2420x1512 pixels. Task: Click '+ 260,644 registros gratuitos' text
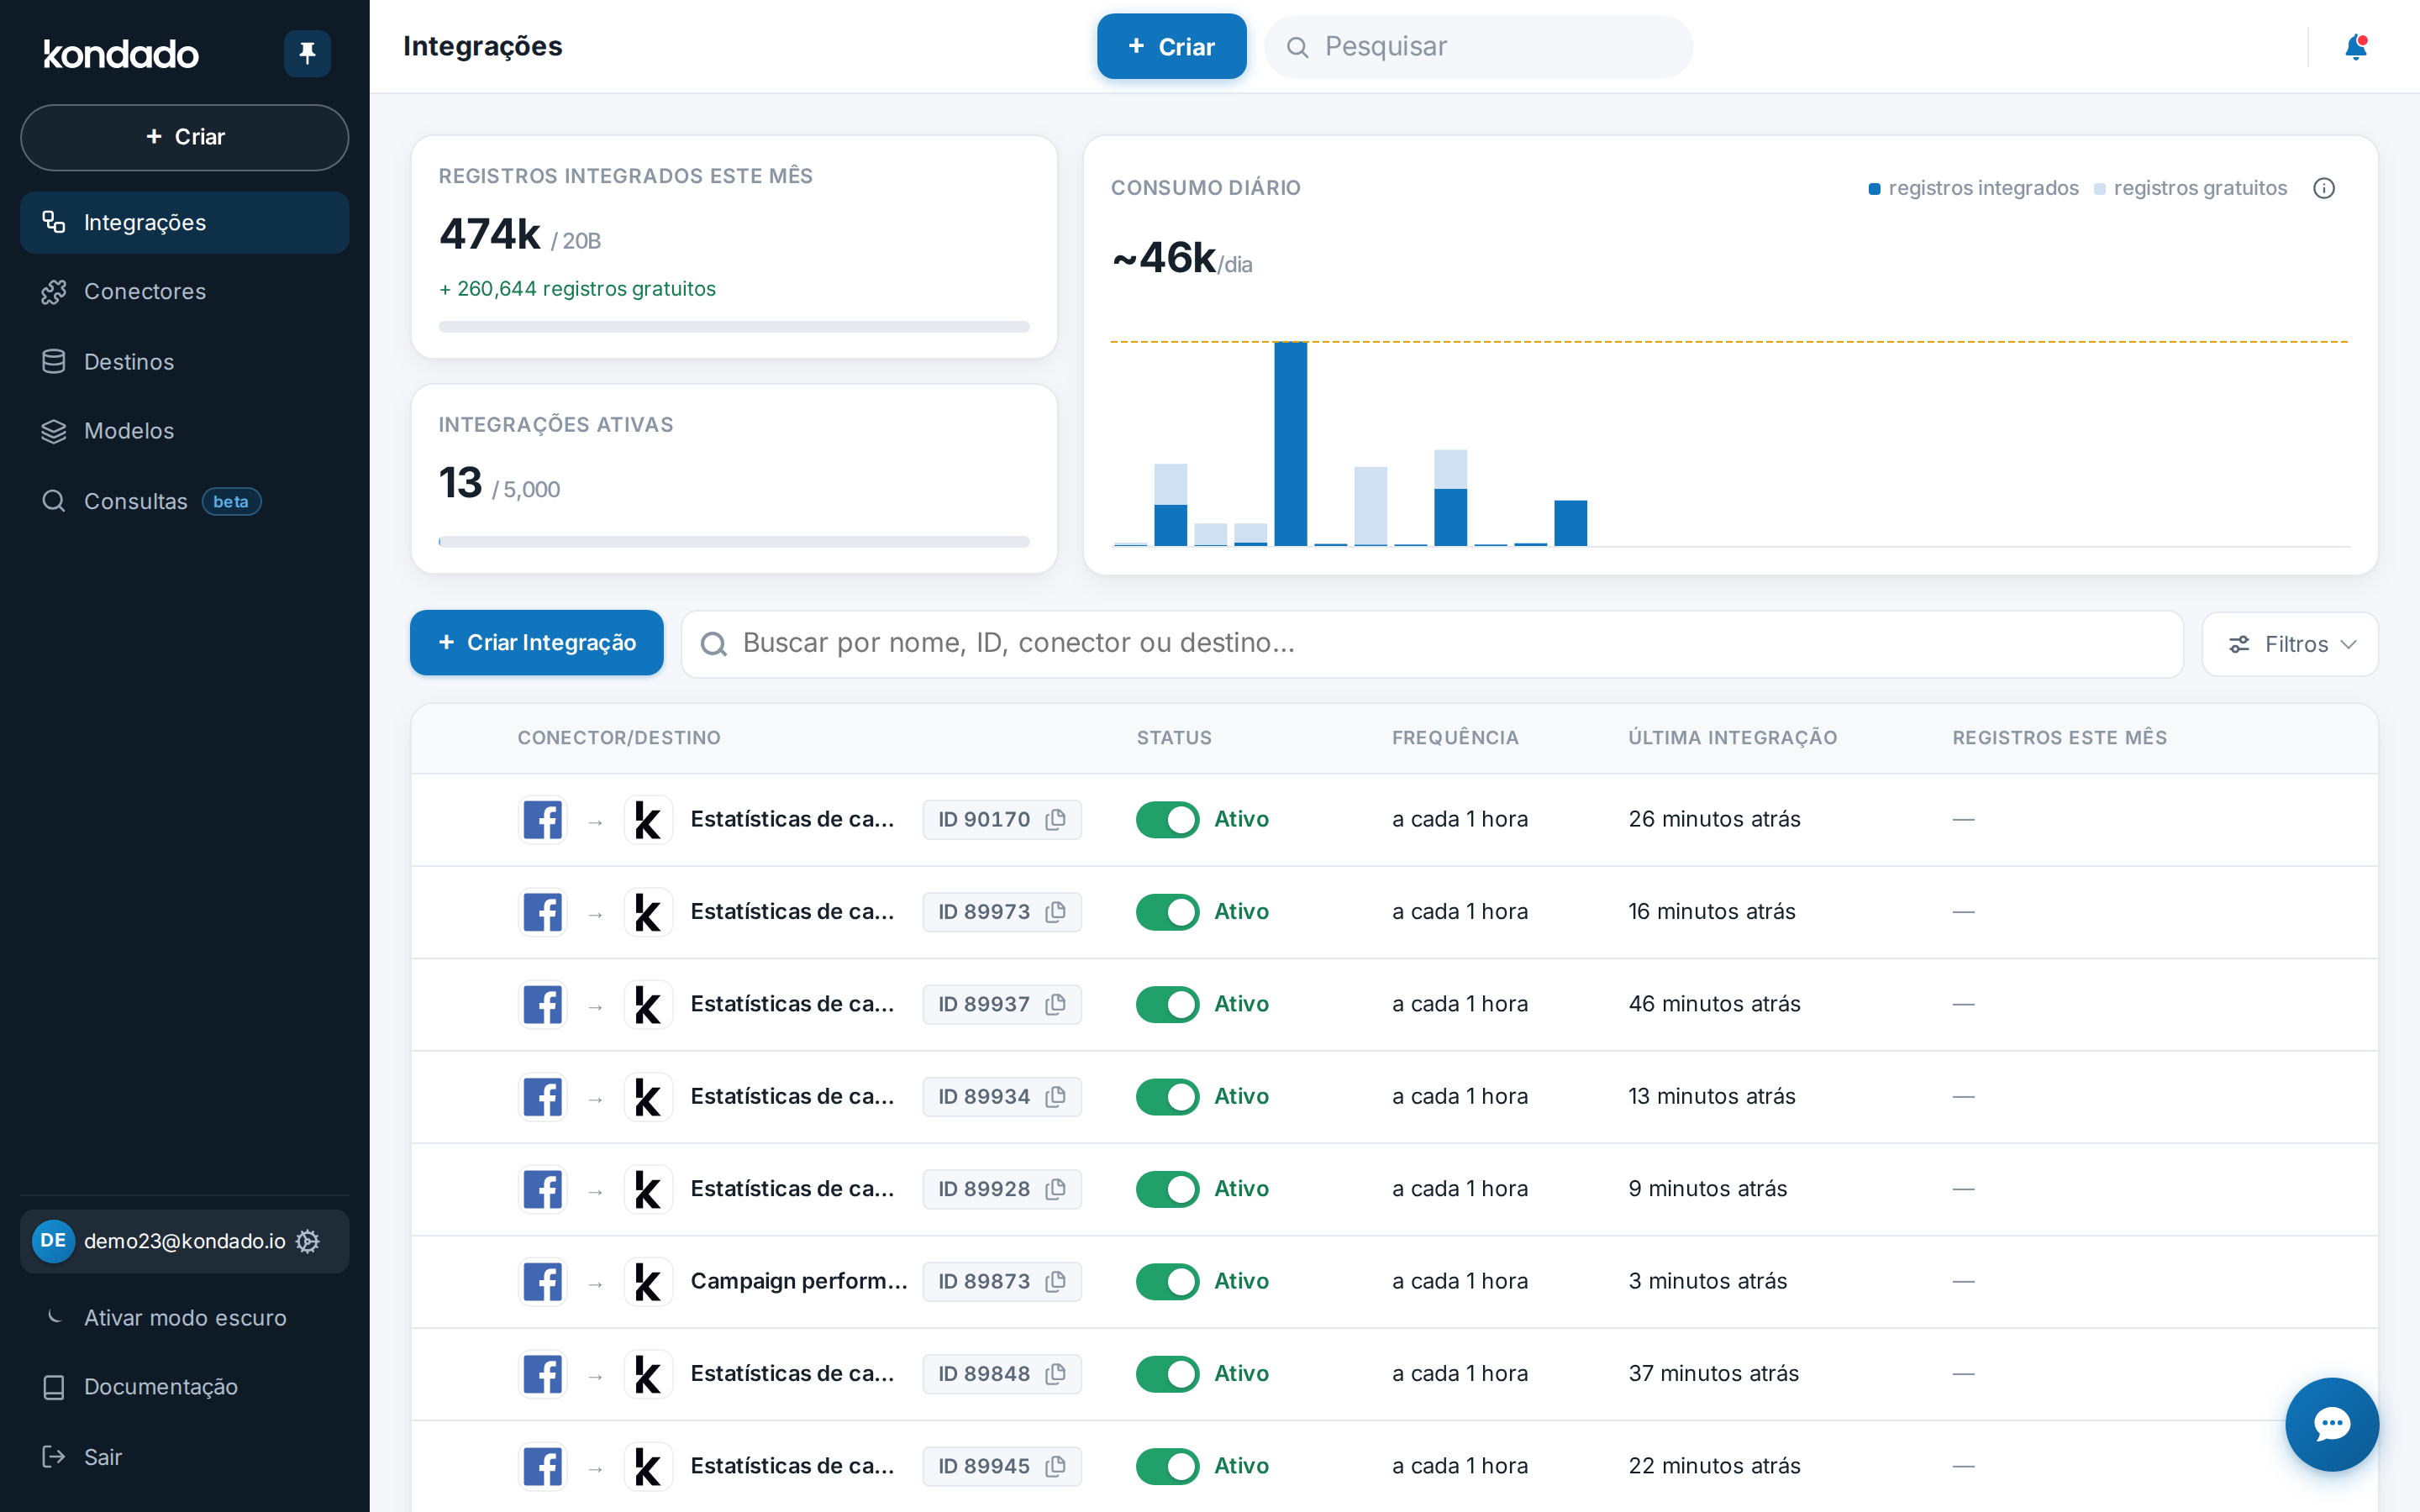click(577, 289)
